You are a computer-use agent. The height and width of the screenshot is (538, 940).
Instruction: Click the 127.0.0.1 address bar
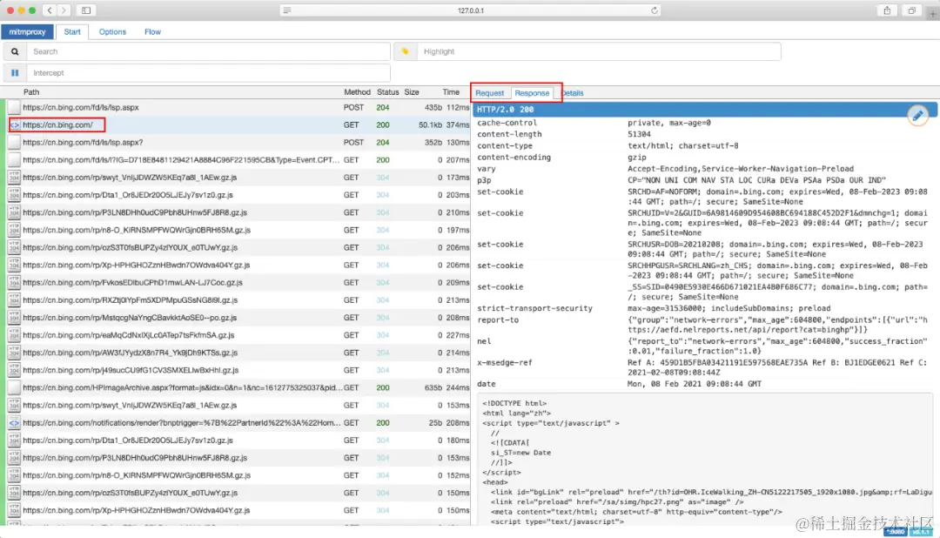471,10
